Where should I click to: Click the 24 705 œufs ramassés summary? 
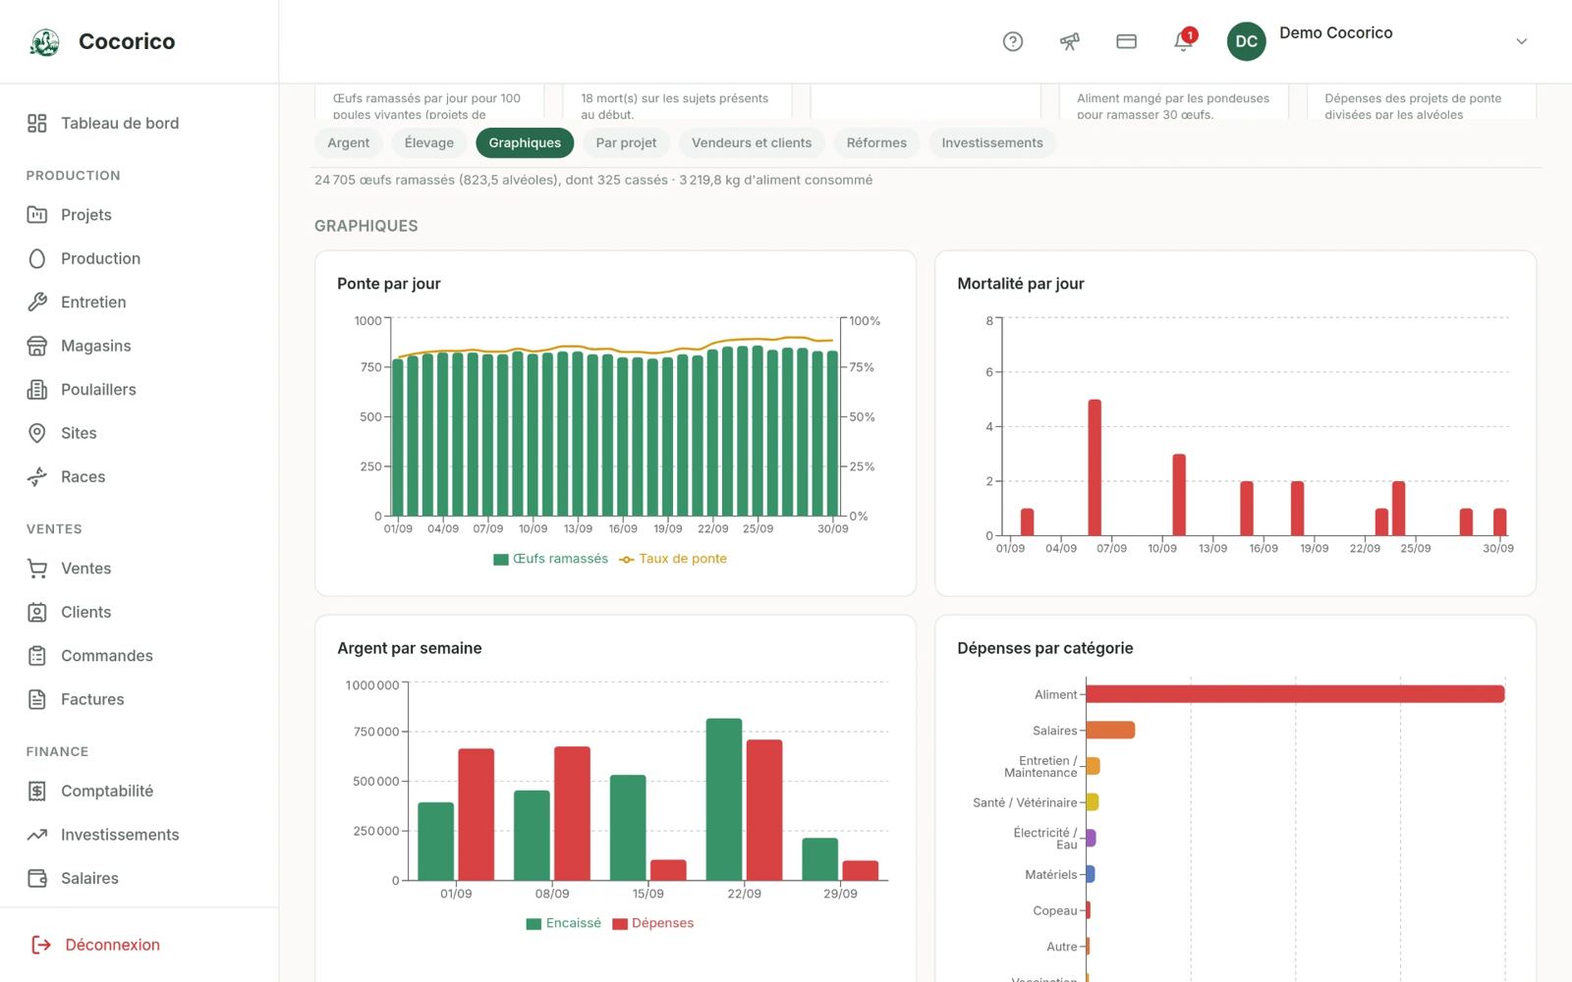(x=593, y=180)
